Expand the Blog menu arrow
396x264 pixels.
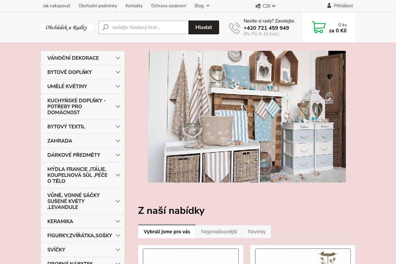tap(208, 6)
